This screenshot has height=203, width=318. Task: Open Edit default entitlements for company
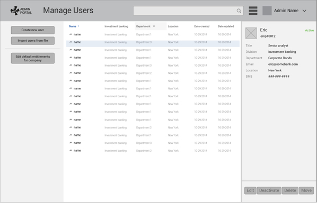[33, 58]
